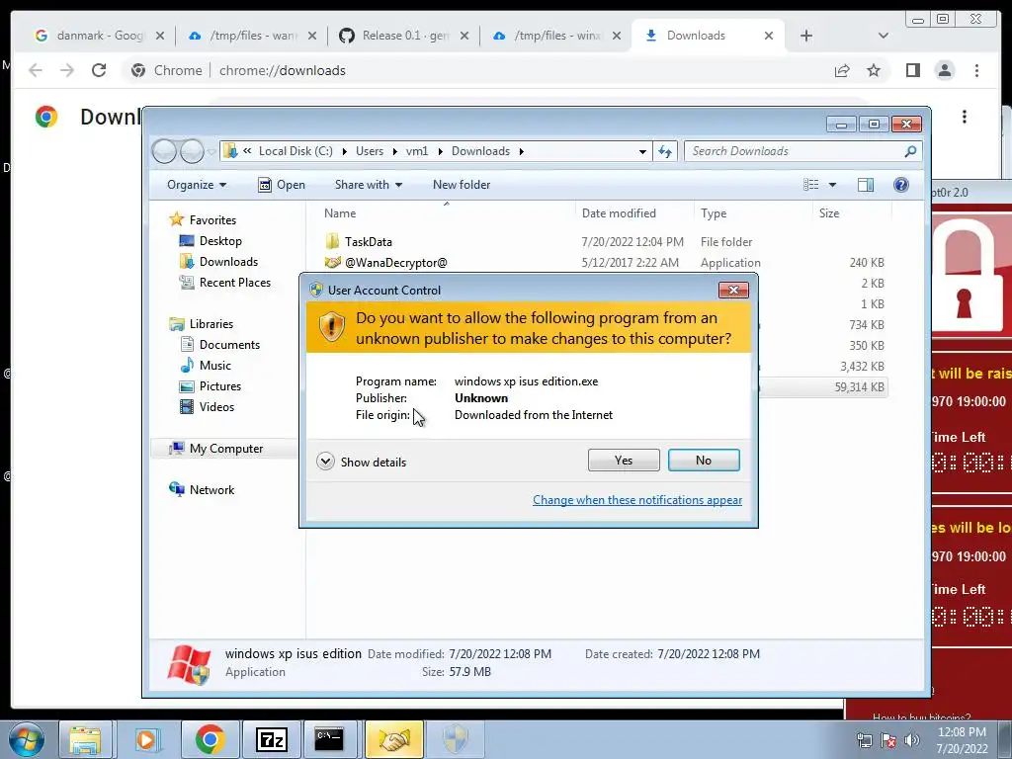Switch to the danmark Google tab
The width and height of the screenshot is (1012, 759).
click(x=100, y=36)
